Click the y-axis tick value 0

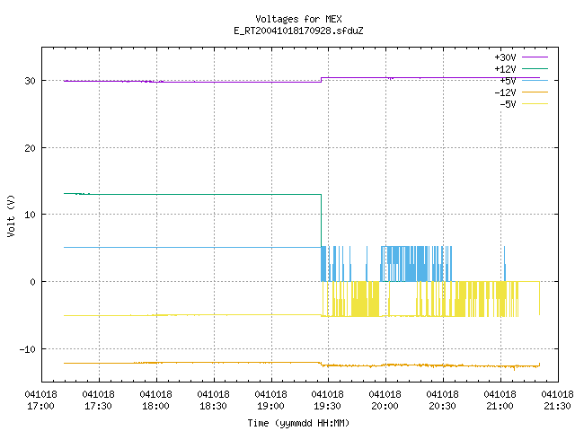coord(33,282)
